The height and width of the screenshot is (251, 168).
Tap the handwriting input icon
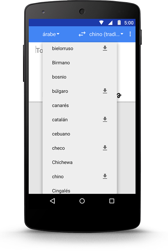click(119, 96)
